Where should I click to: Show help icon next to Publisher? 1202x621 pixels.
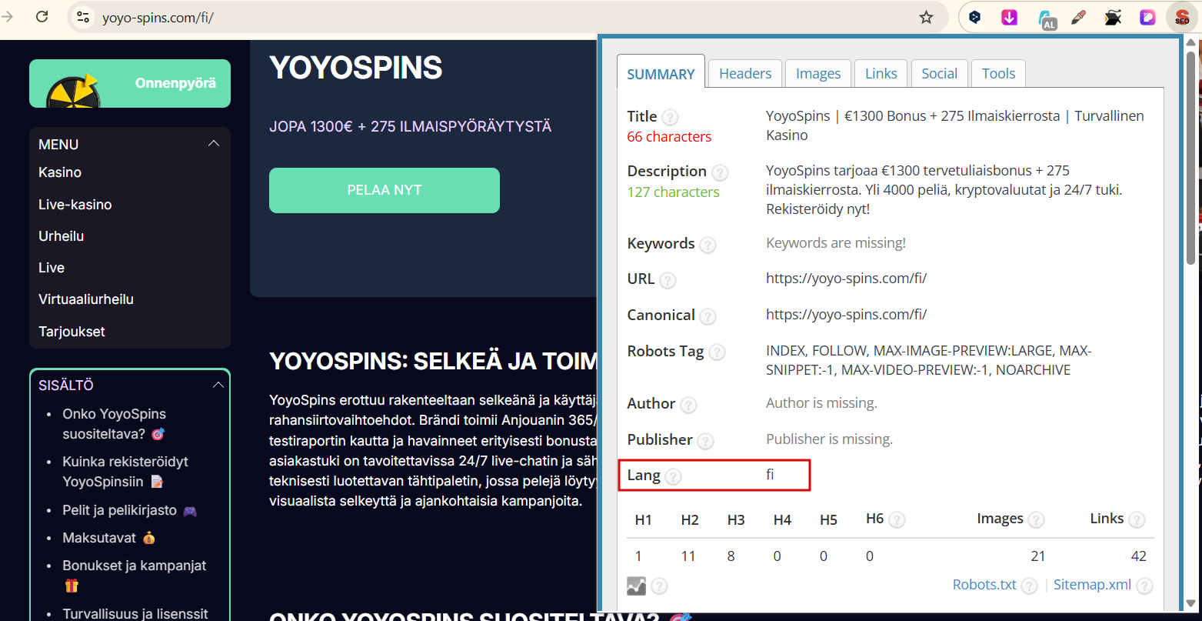tap(705, 441)
